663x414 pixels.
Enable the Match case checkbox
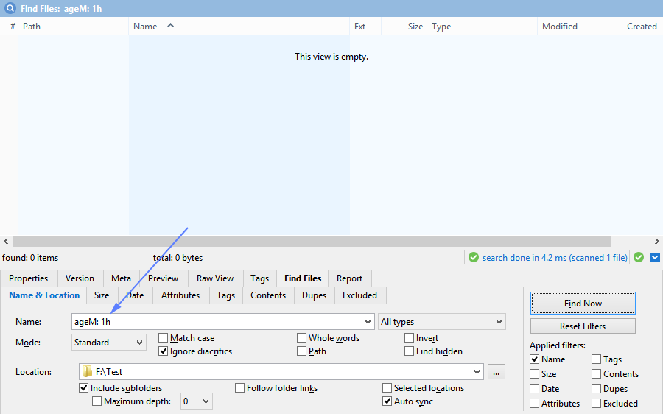(x=164, y=338)
